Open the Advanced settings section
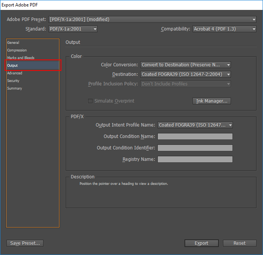This screenshot has width=263, height=255. pyautogui.click(x=33, y=73)
